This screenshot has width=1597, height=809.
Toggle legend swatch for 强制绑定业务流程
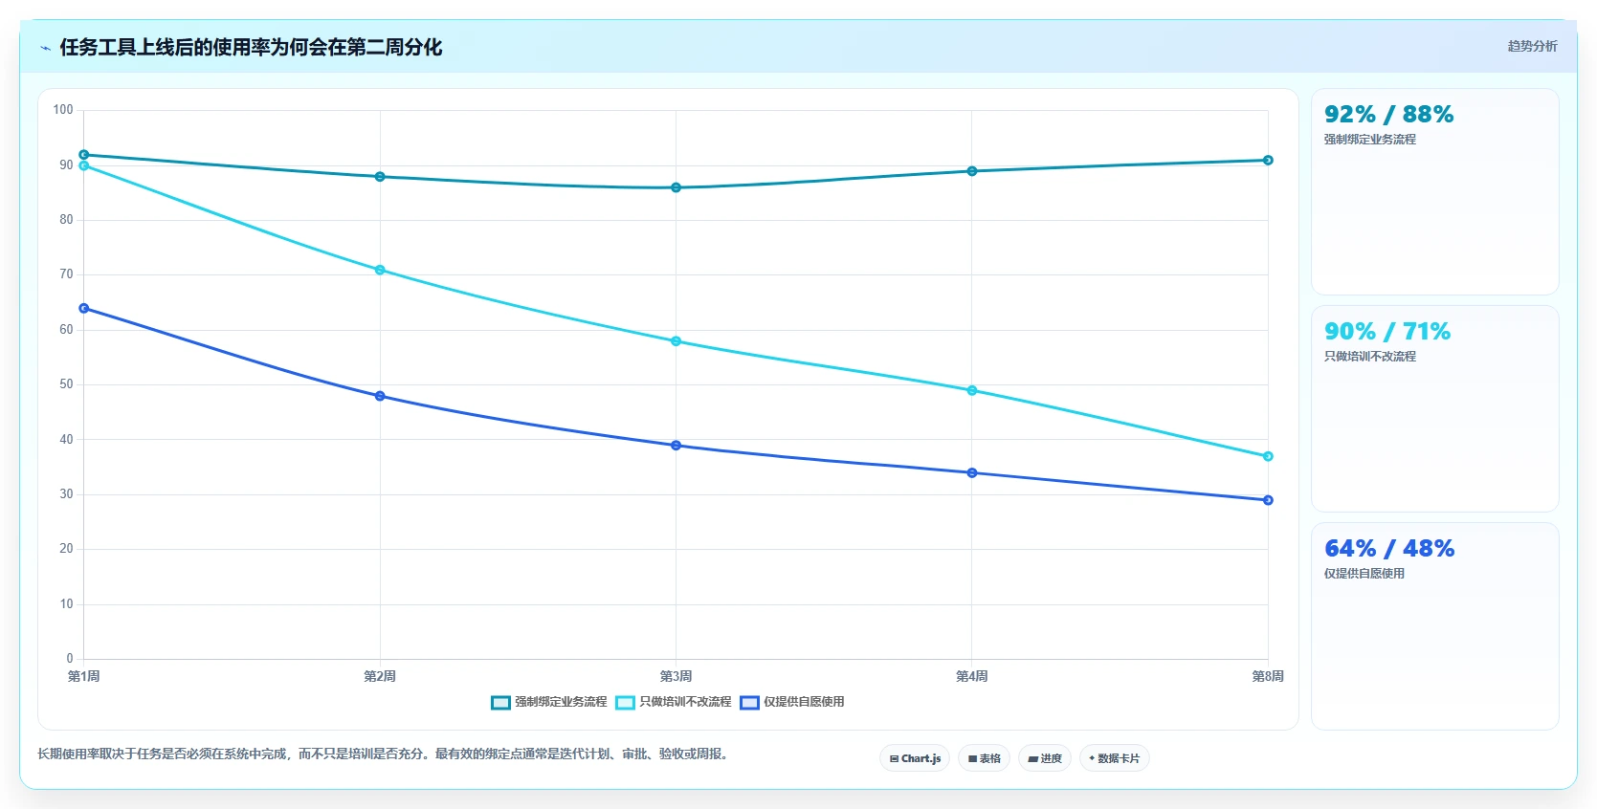tap(500, 703)
